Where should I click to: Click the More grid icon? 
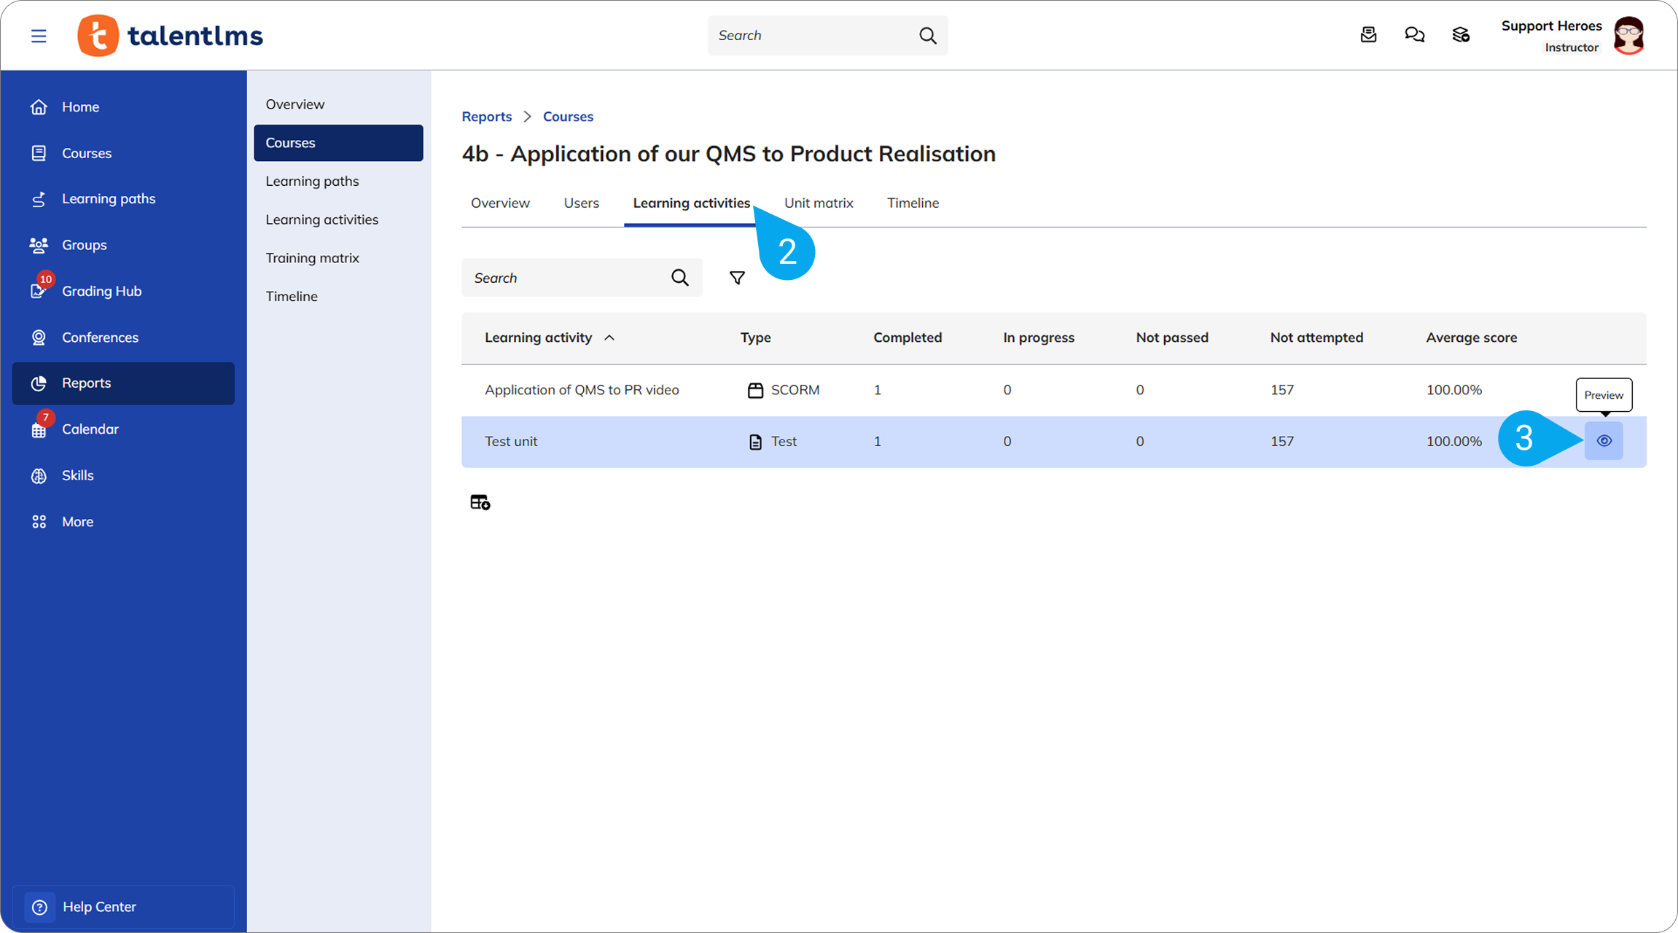pos(39,522)
